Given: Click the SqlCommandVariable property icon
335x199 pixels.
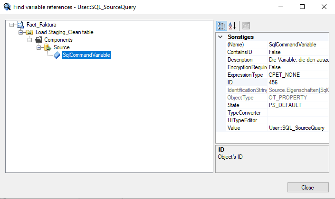Looking at the screenshot, I should pos(57,55).
